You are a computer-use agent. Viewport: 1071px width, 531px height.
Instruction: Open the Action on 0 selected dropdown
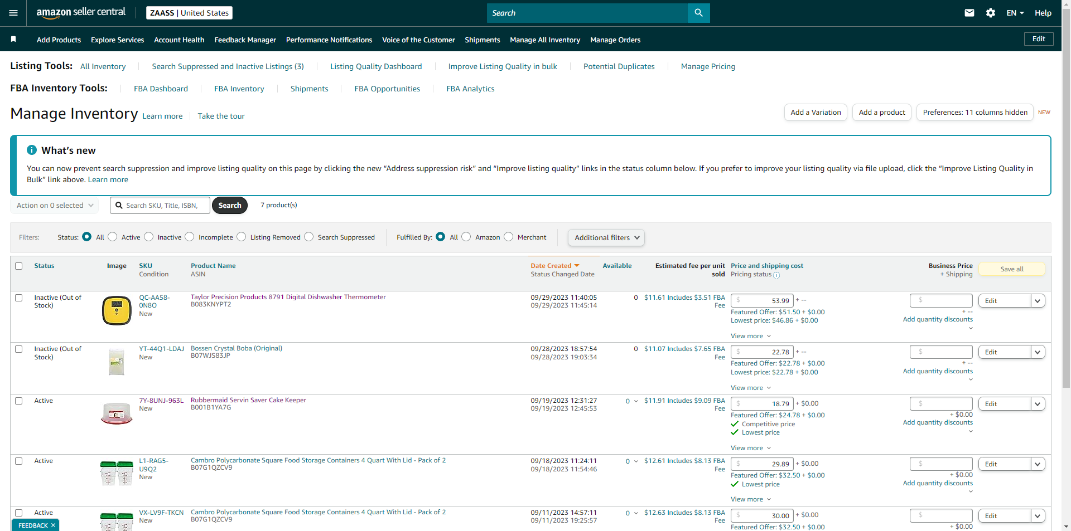55,206
